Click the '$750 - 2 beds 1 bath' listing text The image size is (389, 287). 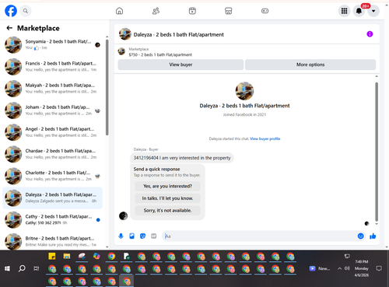click(x=160, y=54)
